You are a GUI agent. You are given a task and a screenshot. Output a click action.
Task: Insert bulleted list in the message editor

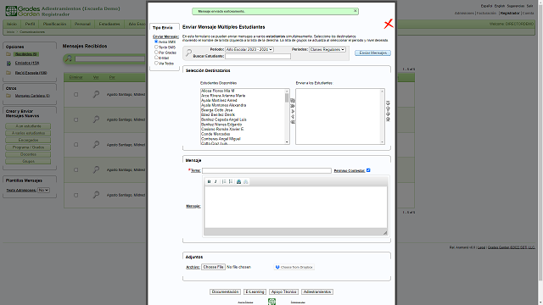(231, 181)
